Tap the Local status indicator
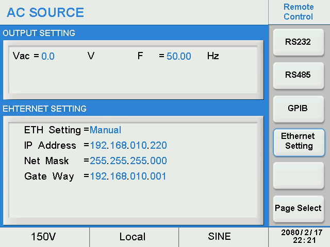This screenshot has width=330, height=247. (x=133, y=237)
